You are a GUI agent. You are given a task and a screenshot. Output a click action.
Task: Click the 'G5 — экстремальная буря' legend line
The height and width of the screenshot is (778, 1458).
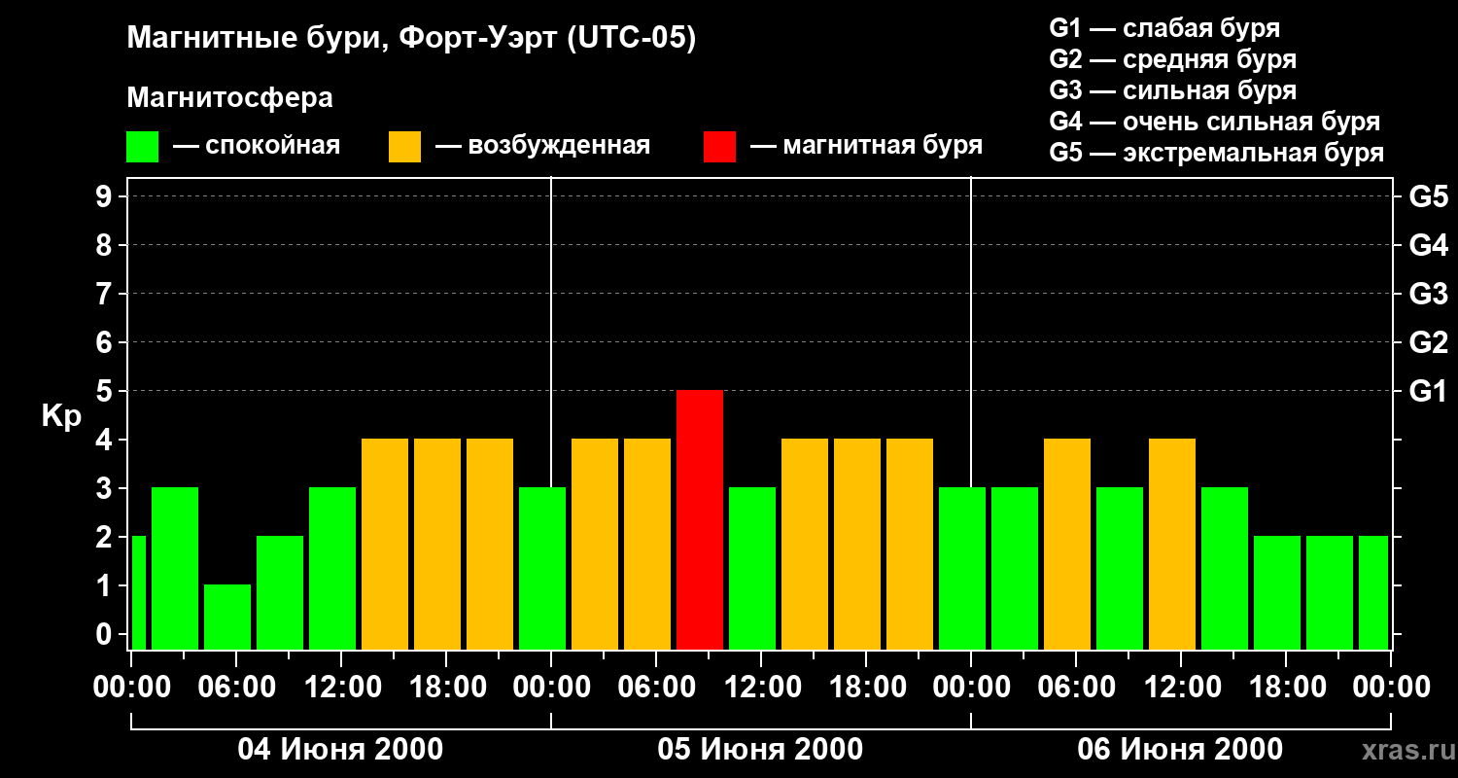click(x=1216, y=153)
